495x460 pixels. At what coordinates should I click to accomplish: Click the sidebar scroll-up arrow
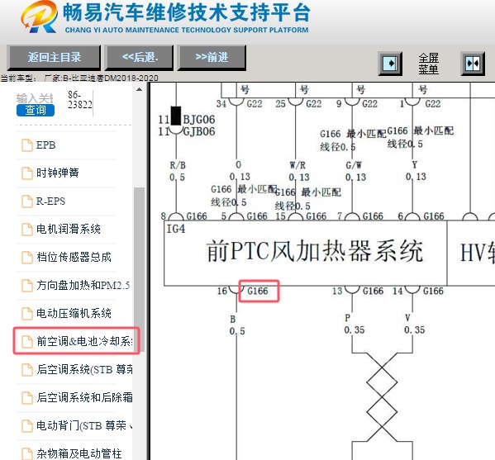139,89
